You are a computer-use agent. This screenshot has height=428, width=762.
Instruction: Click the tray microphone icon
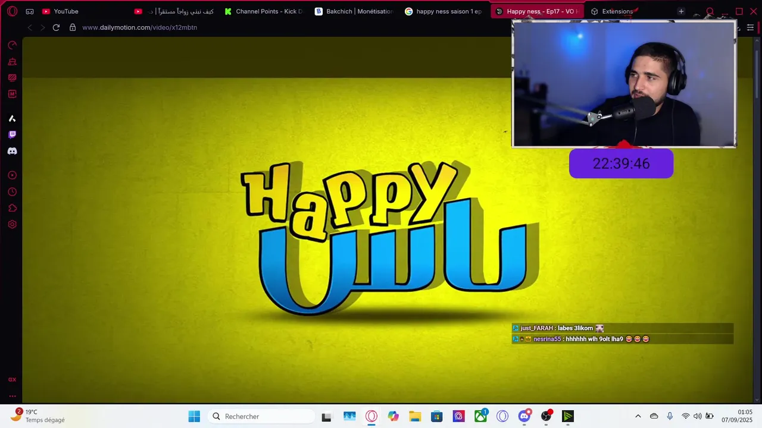pos(670,416)
